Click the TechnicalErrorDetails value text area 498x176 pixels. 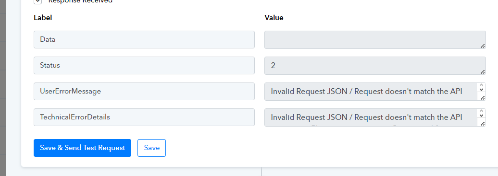(x=371, y=117)
